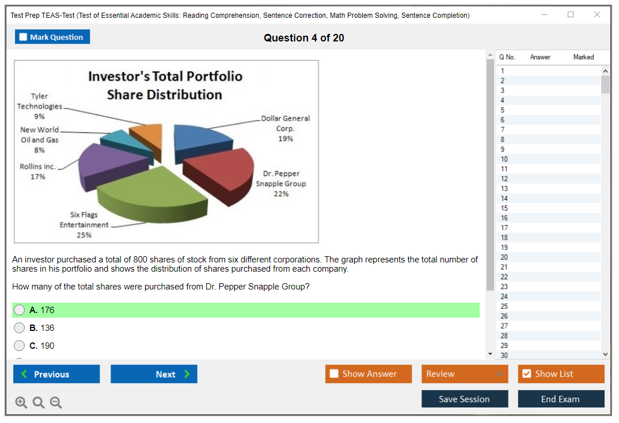Image resolution: width=619 pixels, height=423 pixels.
Task: Select answer option A. 176
Action: pyautogui.click(x=20, y=310)
